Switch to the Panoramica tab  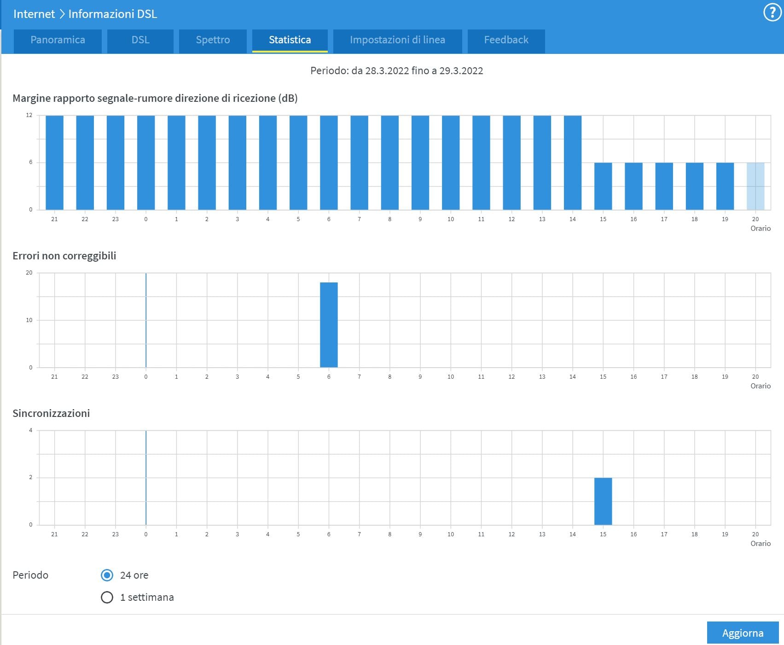coord(58,40)
